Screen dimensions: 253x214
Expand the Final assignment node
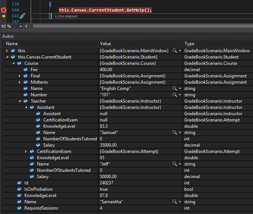20,76
